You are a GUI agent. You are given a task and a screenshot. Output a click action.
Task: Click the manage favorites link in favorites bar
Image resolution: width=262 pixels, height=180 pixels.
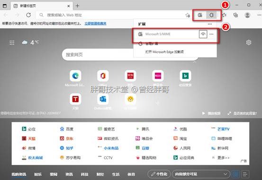click(x=95, y=24)
